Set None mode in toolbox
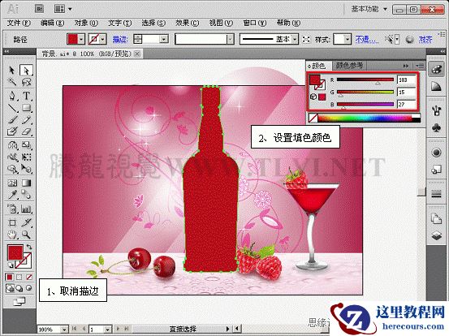Viewport: 449px width, 336px height. (x=29, y=277)
